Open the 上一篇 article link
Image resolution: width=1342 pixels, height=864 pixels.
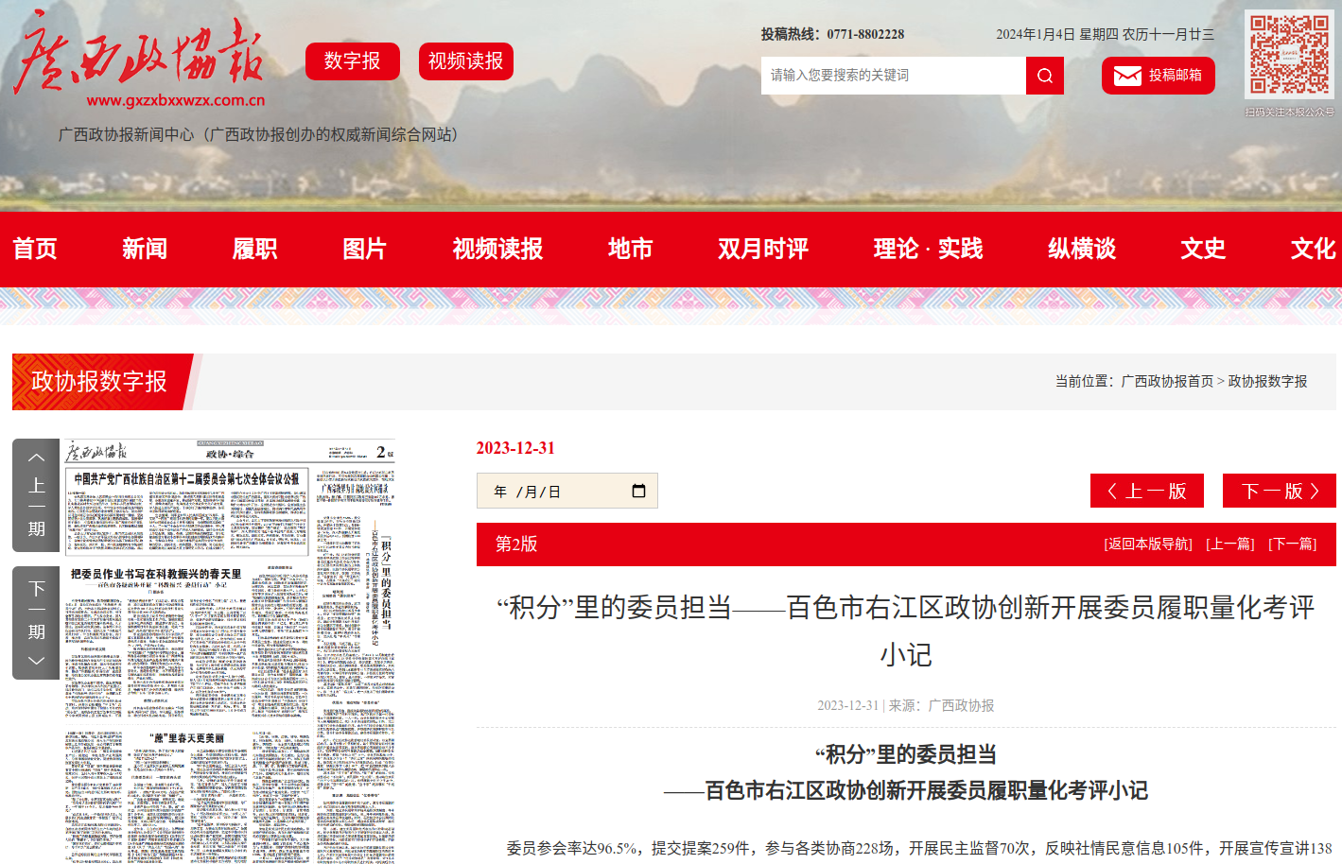(x=1229, y=544)
